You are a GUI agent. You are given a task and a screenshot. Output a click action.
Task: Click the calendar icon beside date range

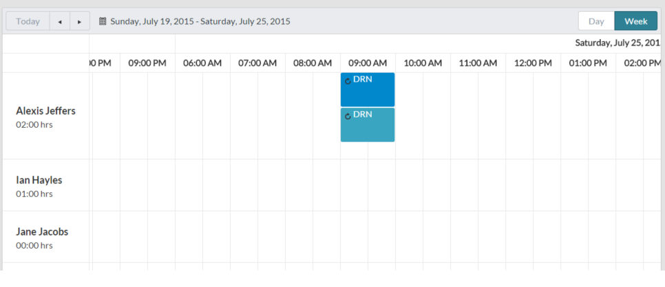[103, 21]
